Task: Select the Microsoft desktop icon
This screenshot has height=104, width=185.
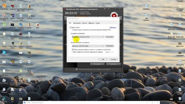Action: click(180, 81)
